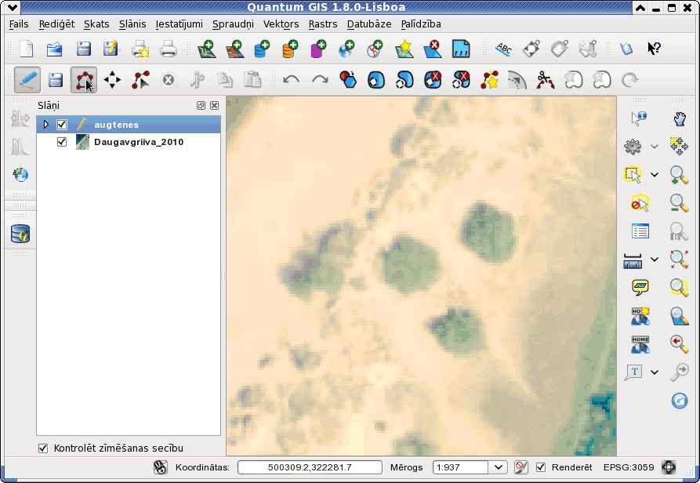Screen dimensions: 700x483
Task: Stop map rendering
Action: click(520, 467)
